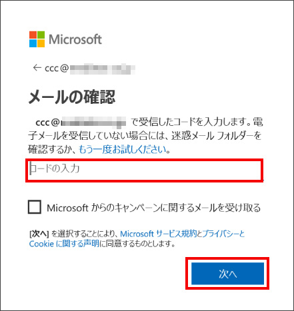Click the Microsoft four-color logo
The height and width of the screenshot is (311, 294).
pos(37,39)
